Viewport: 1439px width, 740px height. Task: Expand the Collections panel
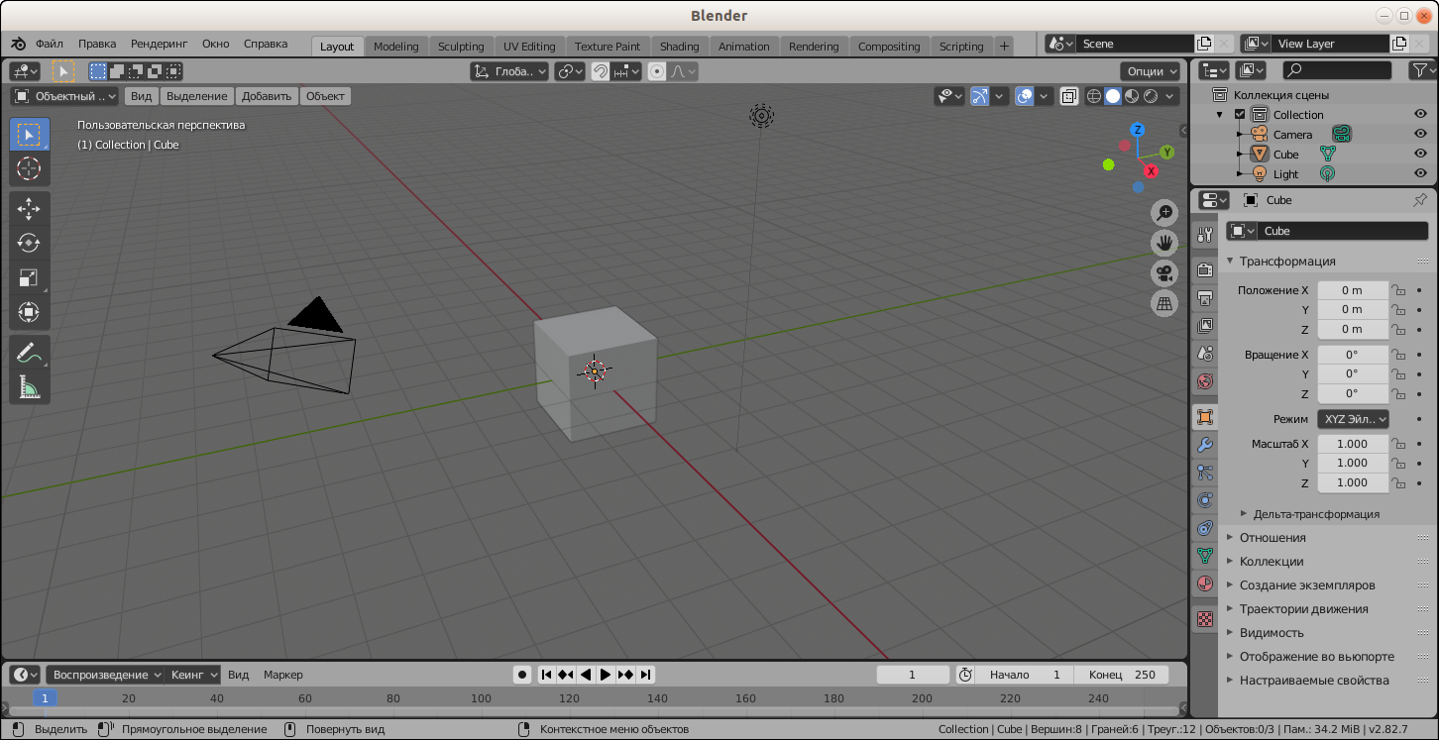pos(1271,561)
